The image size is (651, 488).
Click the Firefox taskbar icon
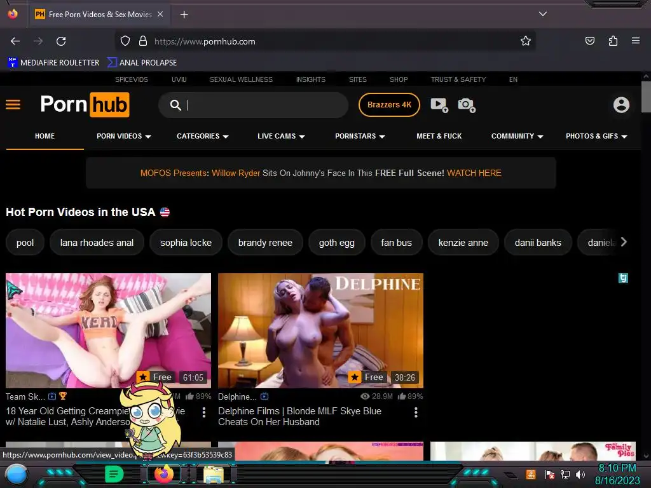click(163, 474)
